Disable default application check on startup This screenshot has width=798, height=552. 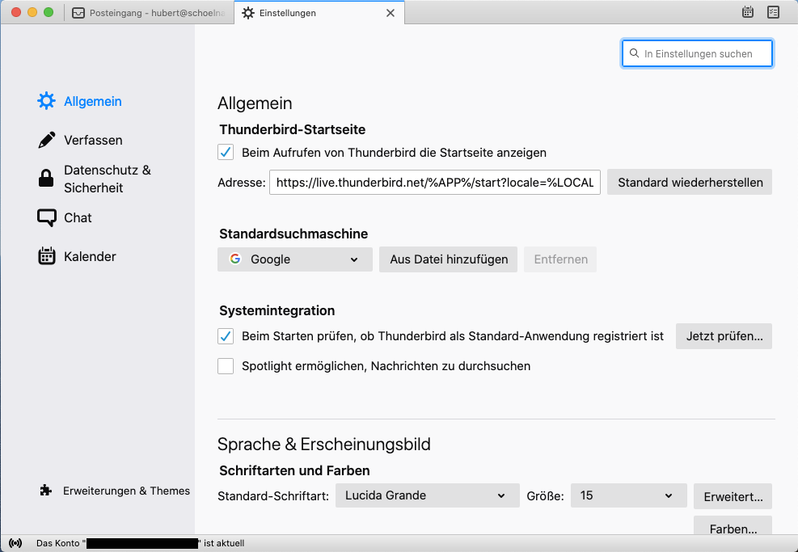(x=226, y=335)
